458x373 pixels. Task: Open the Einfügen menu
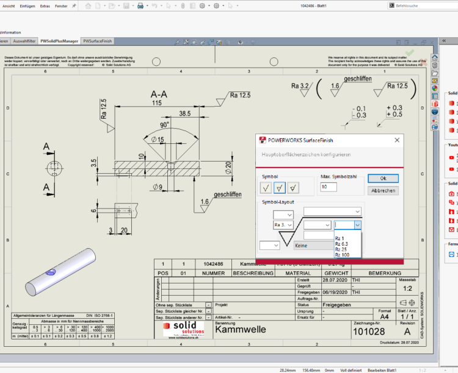click(27, 5)
